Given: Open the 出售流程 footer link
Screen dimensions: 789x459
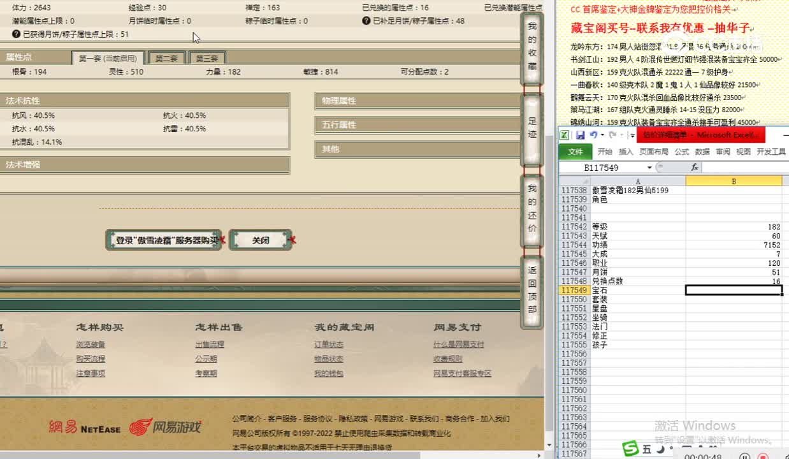Looking at the screenshot, I should click(210, 344).
